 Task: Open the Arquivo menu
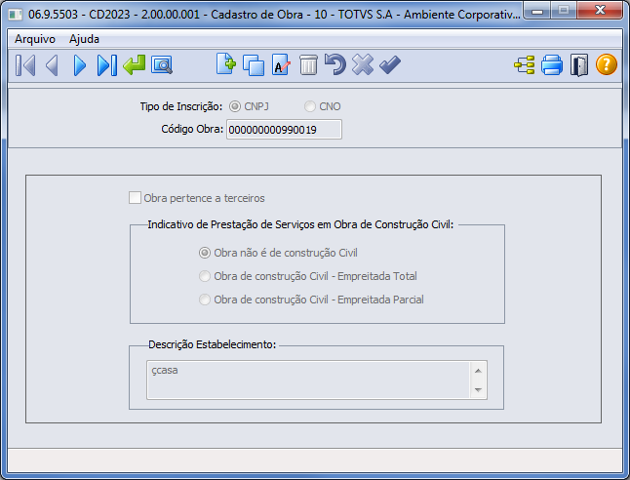click(35, 39)
